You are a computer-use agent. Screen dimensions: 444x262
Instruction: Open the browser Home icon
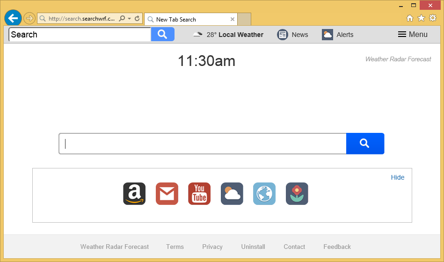point(409,18)
